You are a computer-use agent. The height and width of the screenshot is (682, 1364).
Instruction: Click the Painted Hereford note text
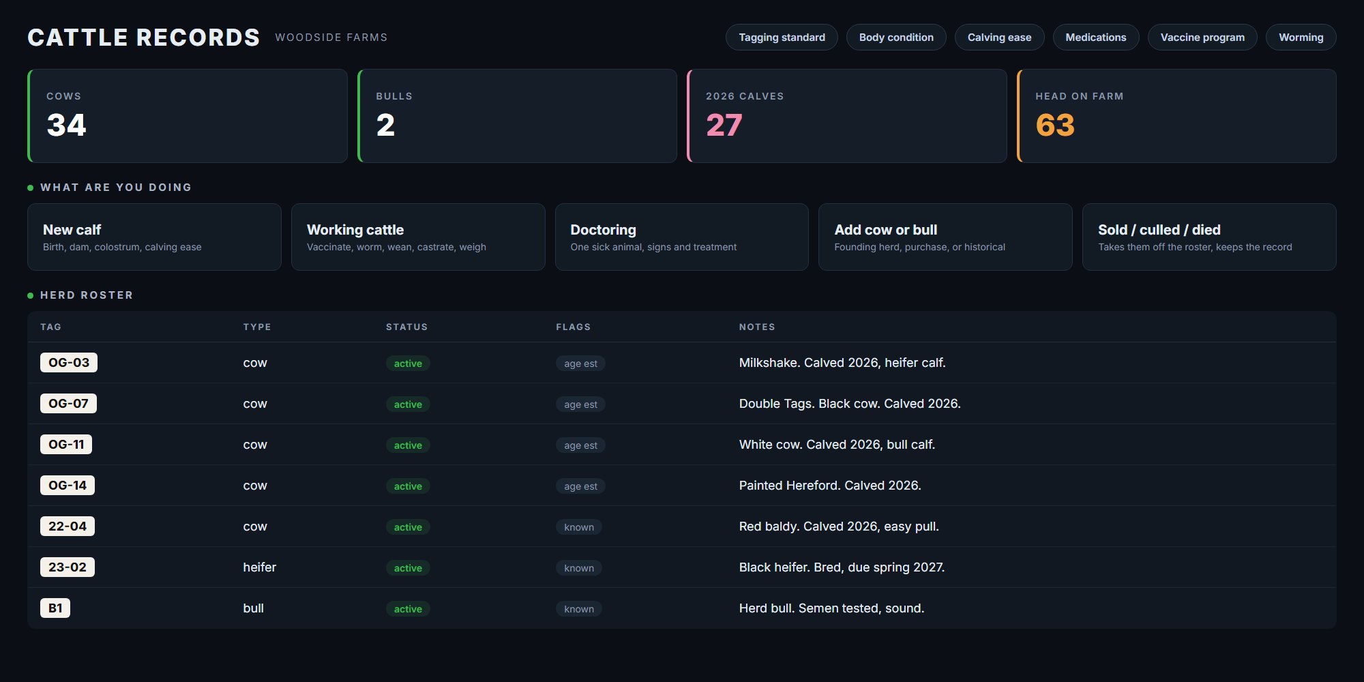tap(830, 486)
